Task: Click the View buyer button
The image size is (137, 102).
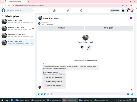Action: pyautogui.click(x=61, y=28)
